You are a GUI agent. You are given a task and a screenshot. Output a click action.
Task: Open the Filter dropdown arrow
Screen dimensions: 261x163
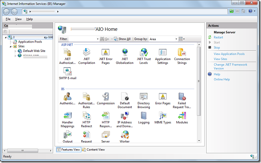98,39
